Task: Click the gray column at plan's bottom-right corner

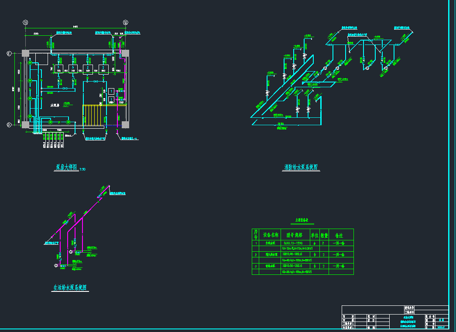Action: point(125,125)
